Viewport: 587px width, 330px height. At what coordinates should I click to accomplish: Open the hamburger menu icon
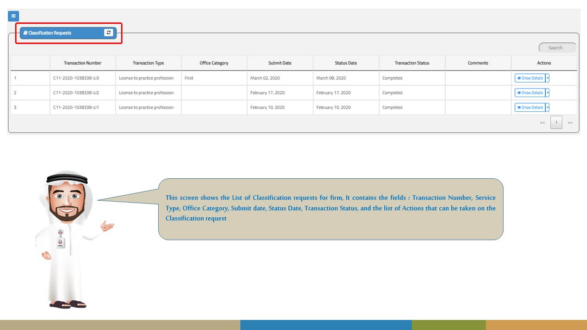[13, 16]
